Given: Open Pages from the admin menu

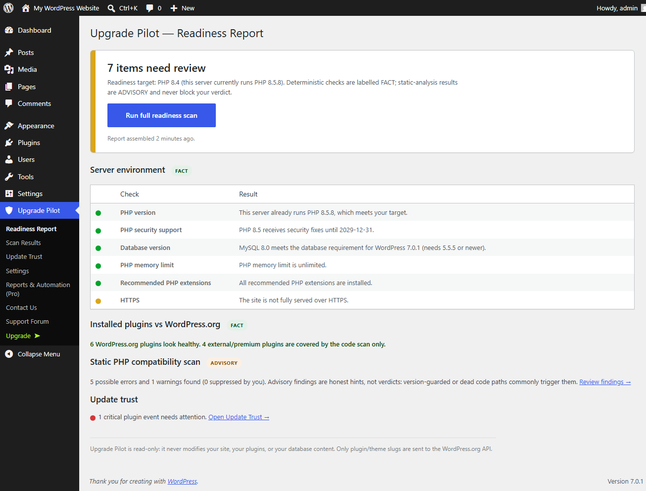Looking at the screenshot, I should [x=40, y=87].
